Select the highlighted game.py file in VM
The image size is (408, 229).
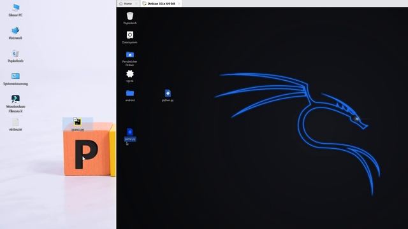coord(130,134)
